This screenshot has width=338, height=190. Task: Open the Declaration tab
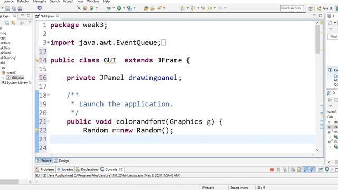click(x=87, y=169)
